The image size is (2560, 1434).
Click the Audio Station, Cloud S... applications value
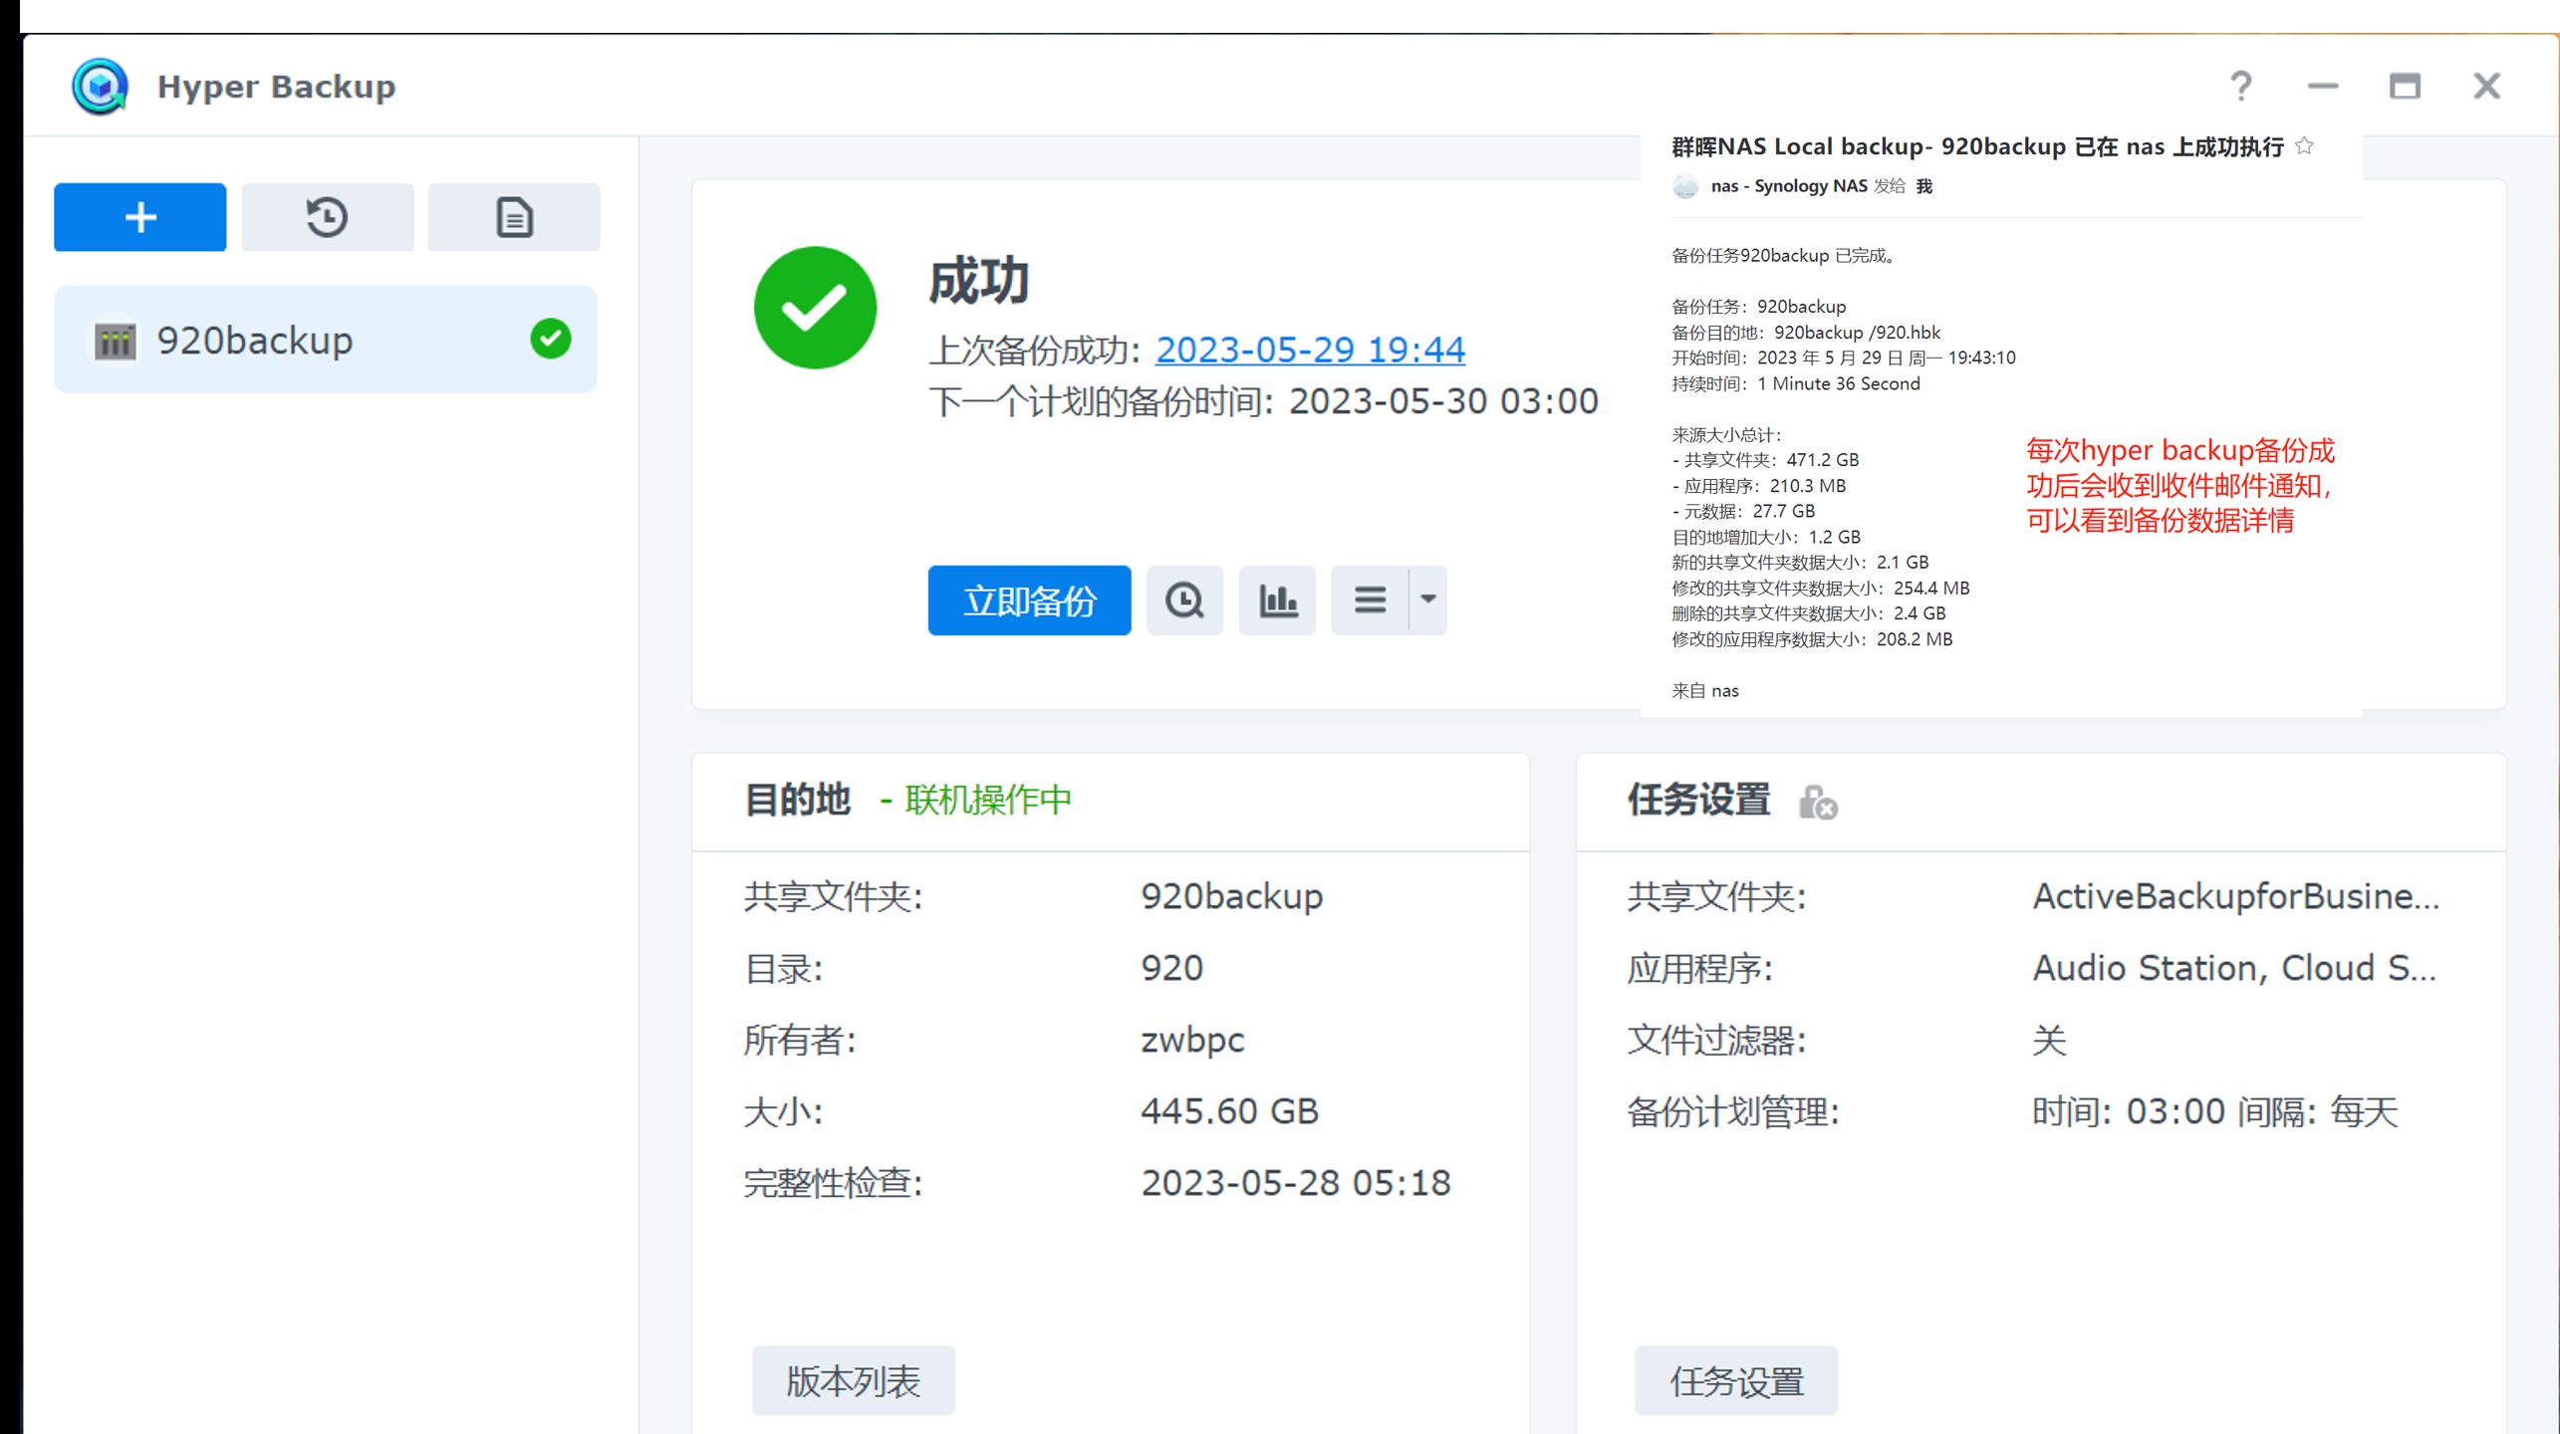tap(2234, 968)
